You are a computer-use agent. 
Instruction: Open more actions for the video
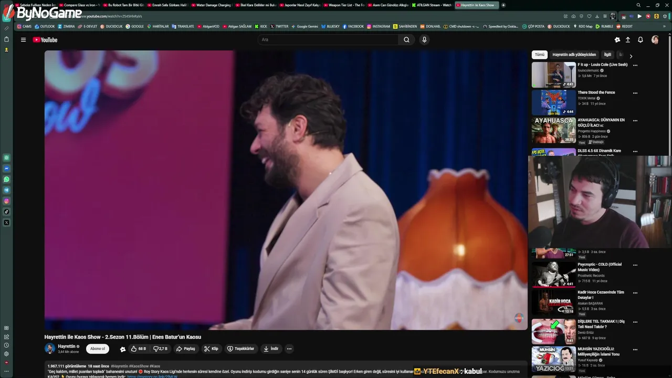click(x=289, y=349)
